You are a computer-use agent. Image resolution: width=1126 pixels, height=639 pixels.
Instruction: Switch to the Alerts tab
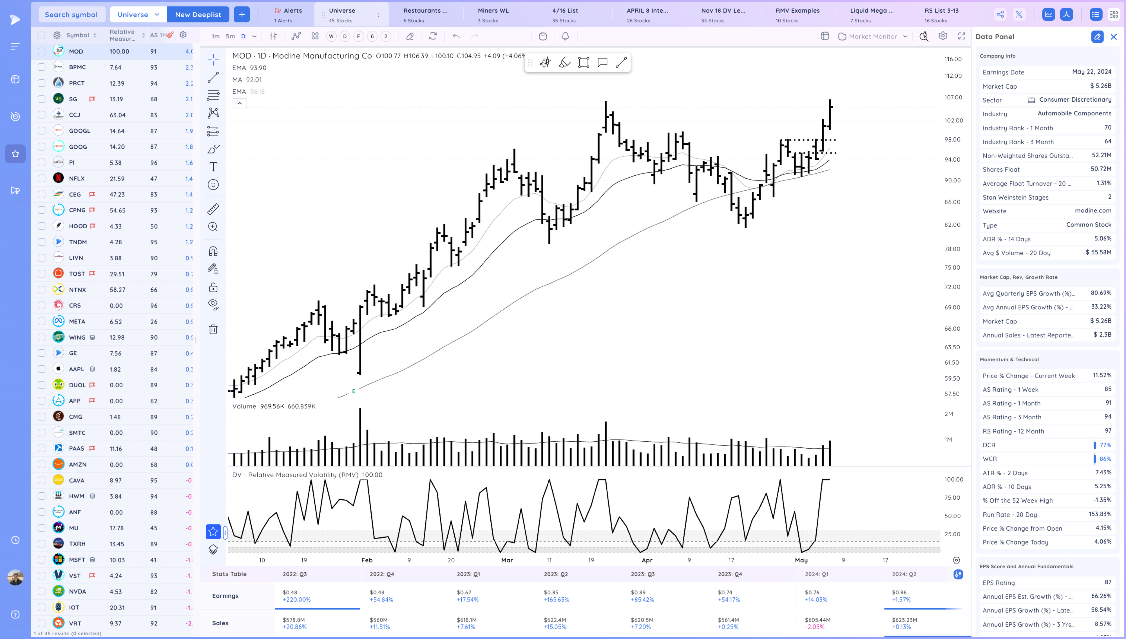click(288, 14)
